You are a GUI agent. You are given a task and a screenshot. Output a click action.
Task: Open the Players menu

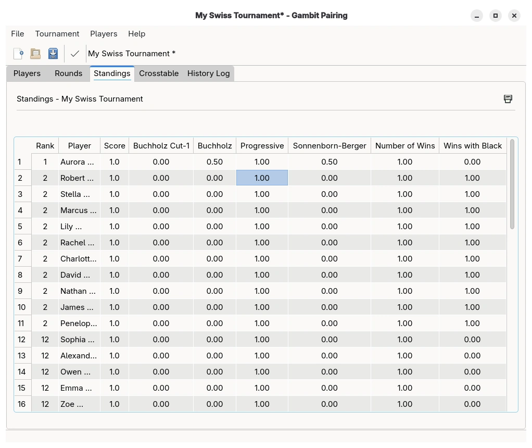point(104,34)
